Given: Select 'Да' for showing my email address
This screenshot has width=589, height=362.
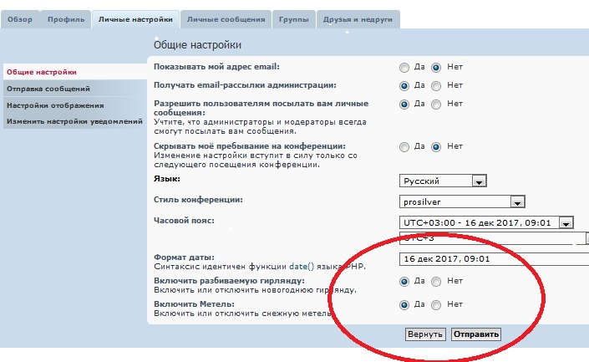Looking at the screenshot, I should click(404, 67).
